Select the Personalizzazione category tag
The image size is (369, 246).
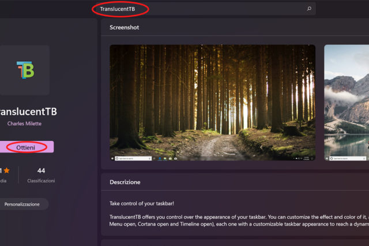tap(23, 204)
